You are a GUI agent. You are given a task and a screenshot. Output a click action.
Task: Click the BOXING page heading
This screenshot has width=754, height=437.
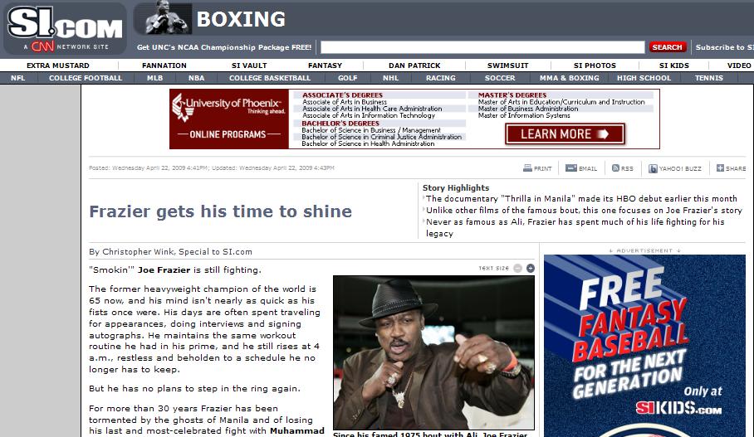241,19
